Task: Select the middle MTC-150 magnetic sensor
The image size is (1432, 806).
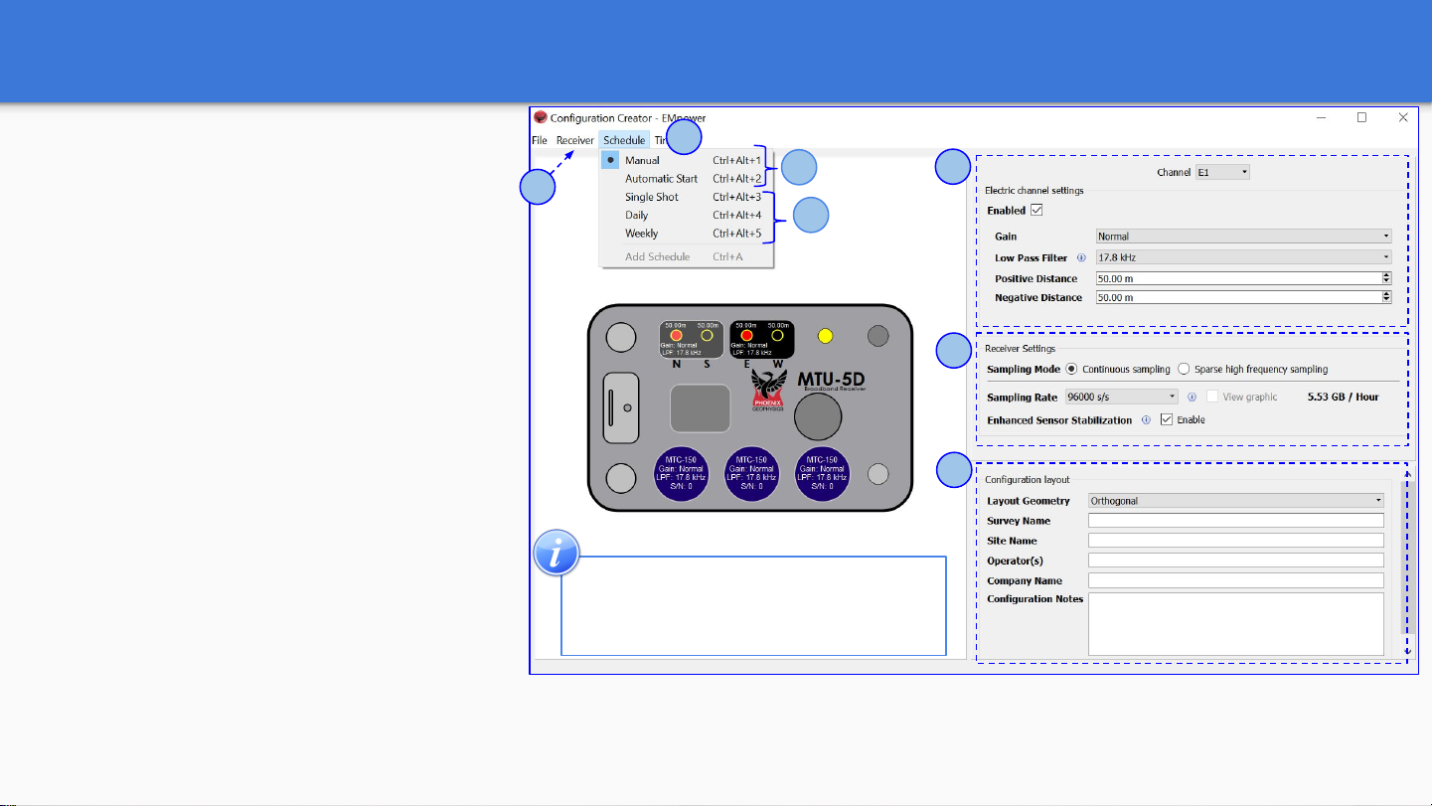Action: coord(752,473)
